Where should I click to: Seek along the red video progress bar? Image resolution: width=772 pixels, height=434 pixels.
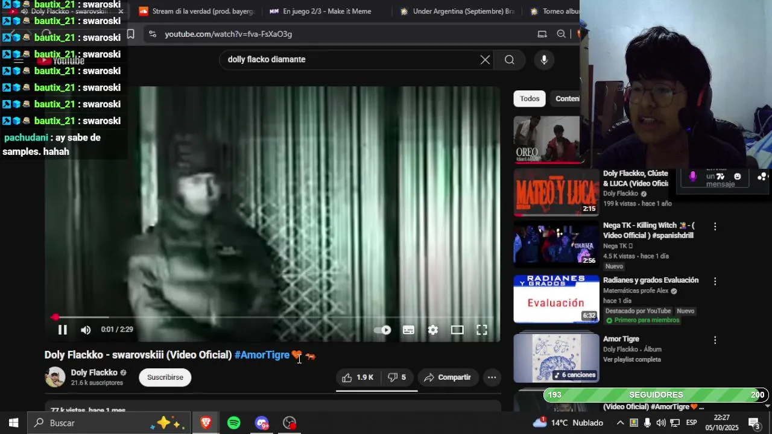pyautogui.click(x=272, y=317)
